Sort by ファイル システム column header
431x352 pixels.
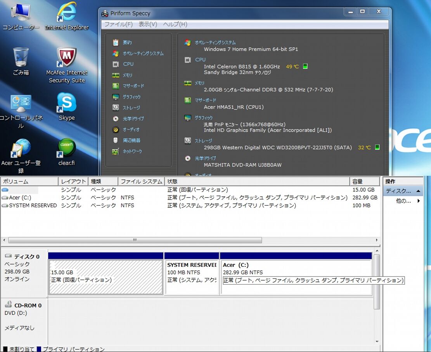141,181
